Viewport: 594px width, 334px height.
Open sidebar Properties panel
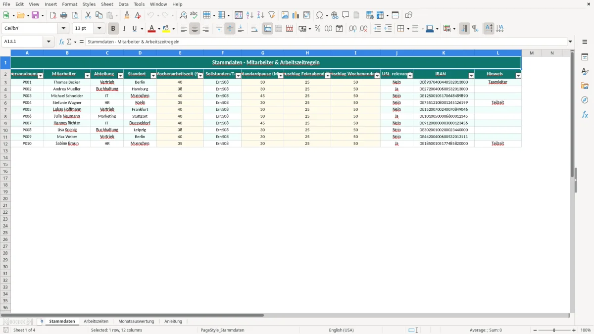pos(585,57)
